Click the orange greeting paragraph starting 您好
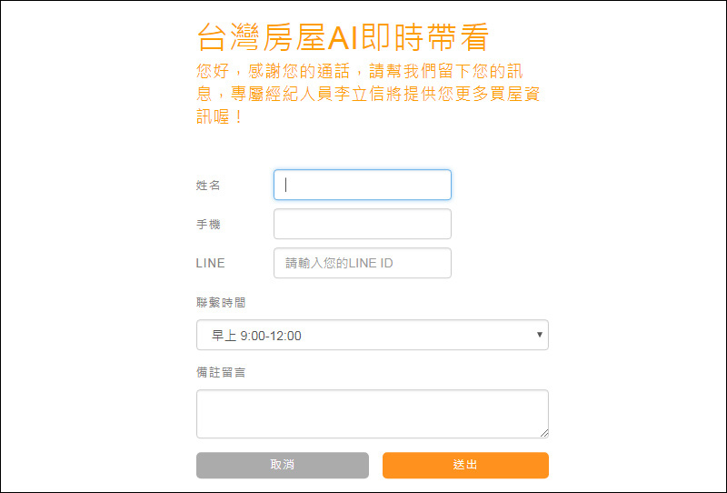The height and width of the screenshot is (493, 727). pos(368,94)
